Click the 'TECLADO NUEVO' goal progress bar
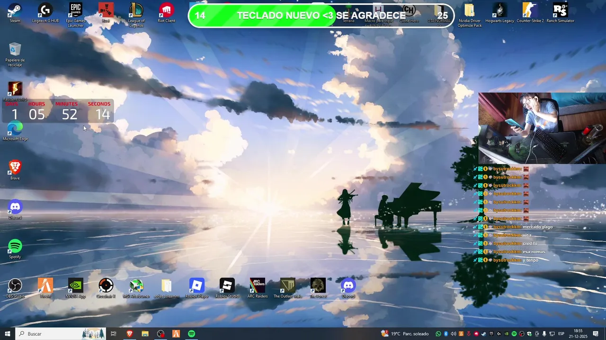The width and height of the screenshot is (606, 340). tap(321, 15)
